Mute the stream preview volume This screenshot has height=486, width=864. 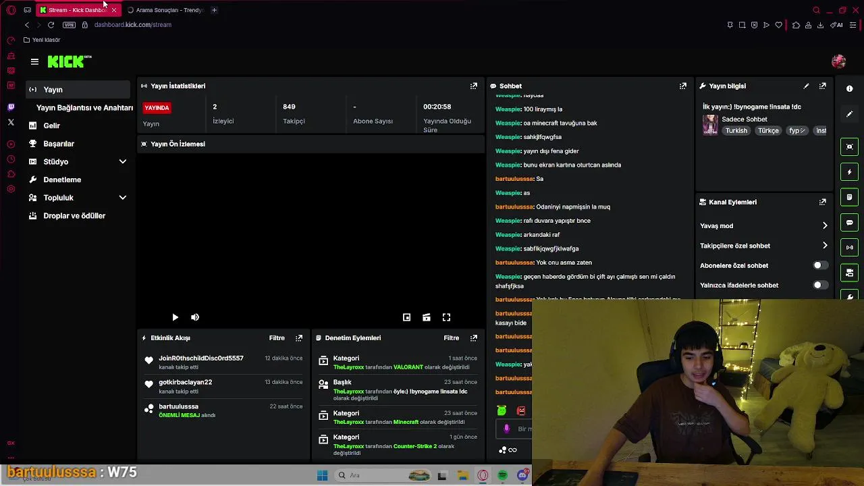click(195, 317)
